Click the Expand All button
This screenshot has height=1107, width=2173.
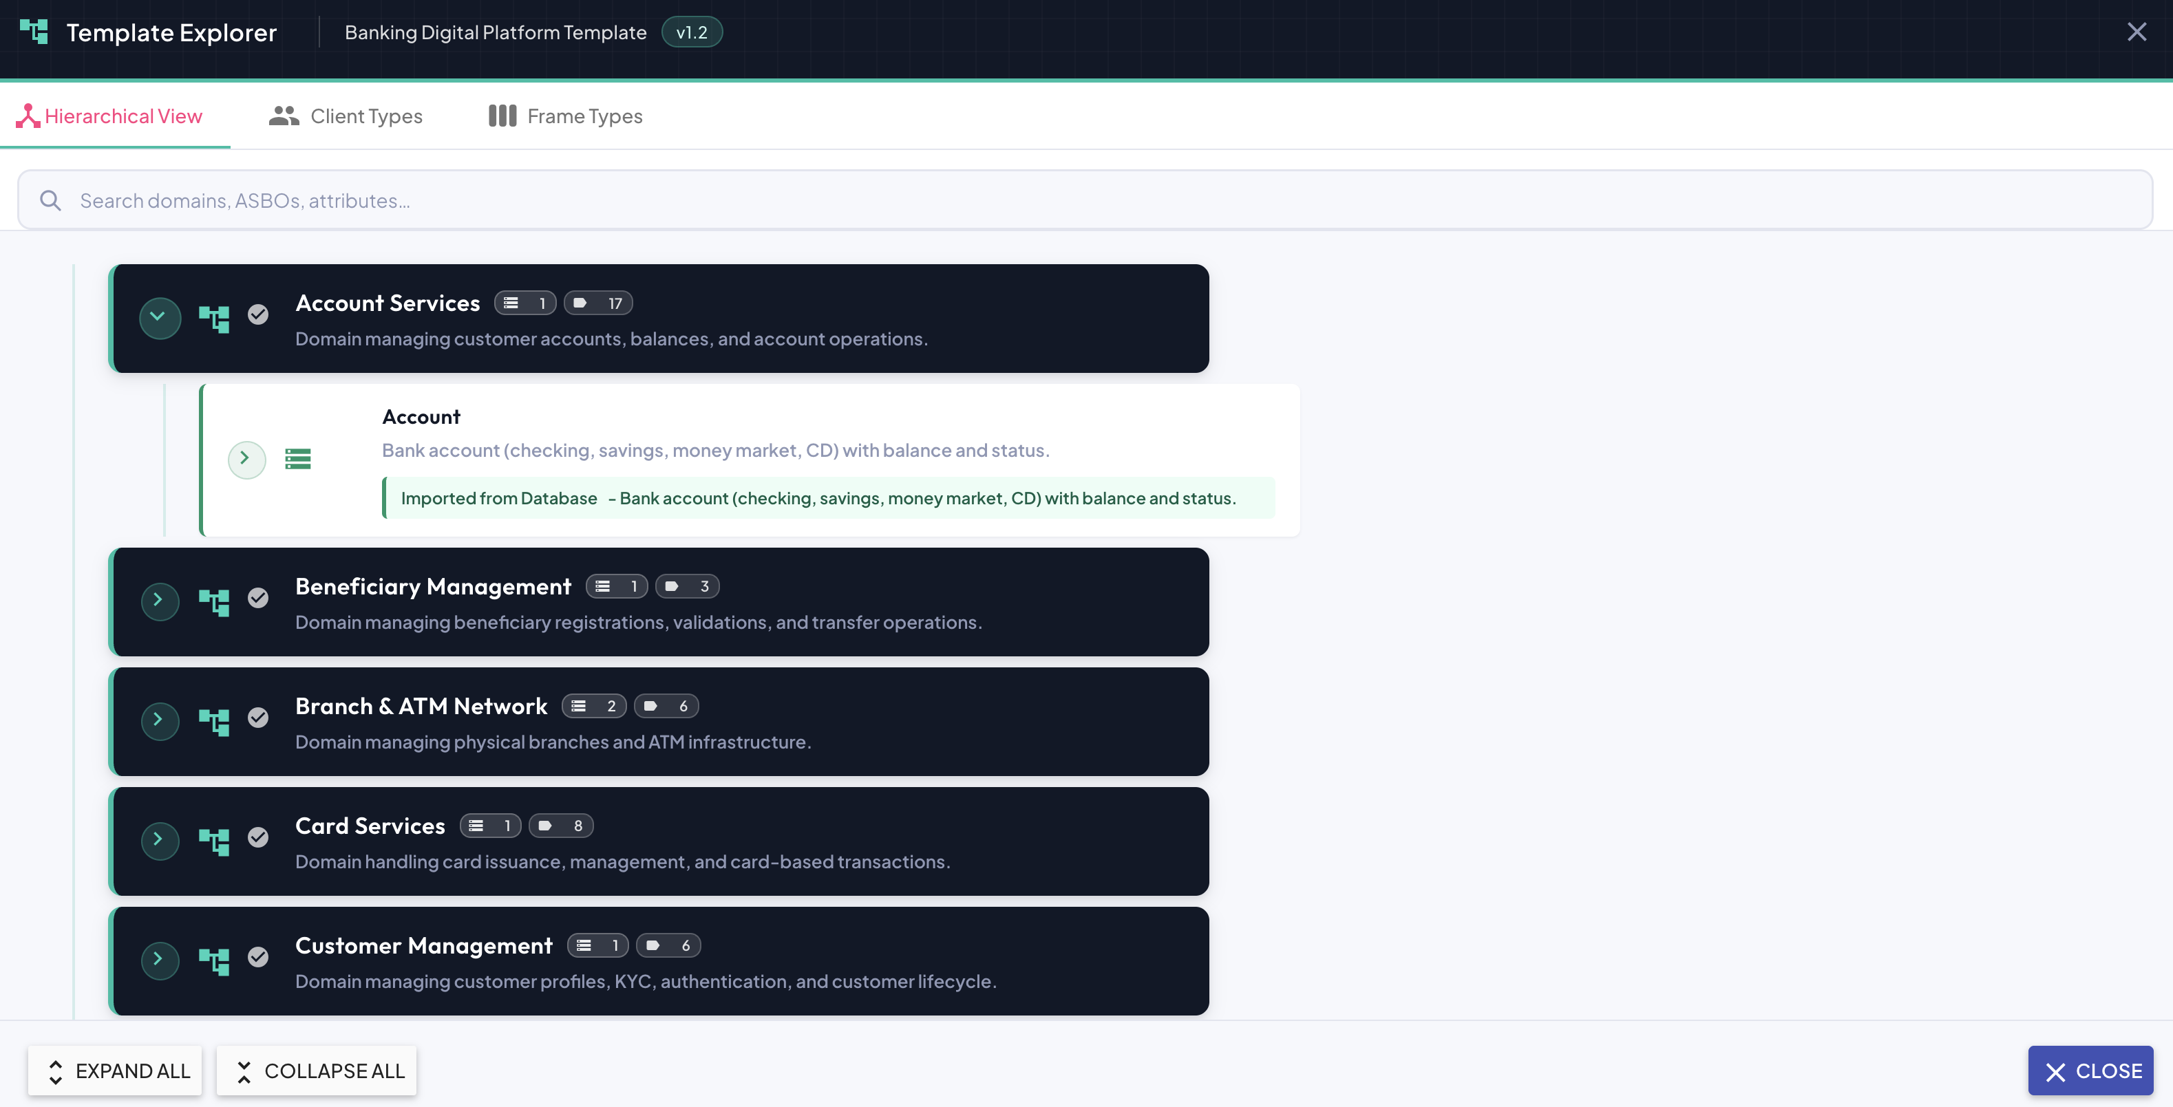[115, 1071]
